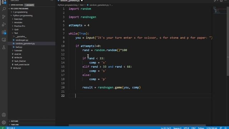Click the text file icon beside virat.txt

[13, 54]
